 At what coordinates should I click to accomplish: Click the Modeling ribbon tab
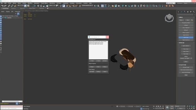click(x=6, y=9)
